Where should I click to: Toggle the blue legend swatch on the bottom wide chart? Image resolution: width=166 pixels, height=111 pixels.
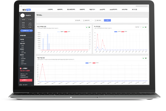coord(87,63)
